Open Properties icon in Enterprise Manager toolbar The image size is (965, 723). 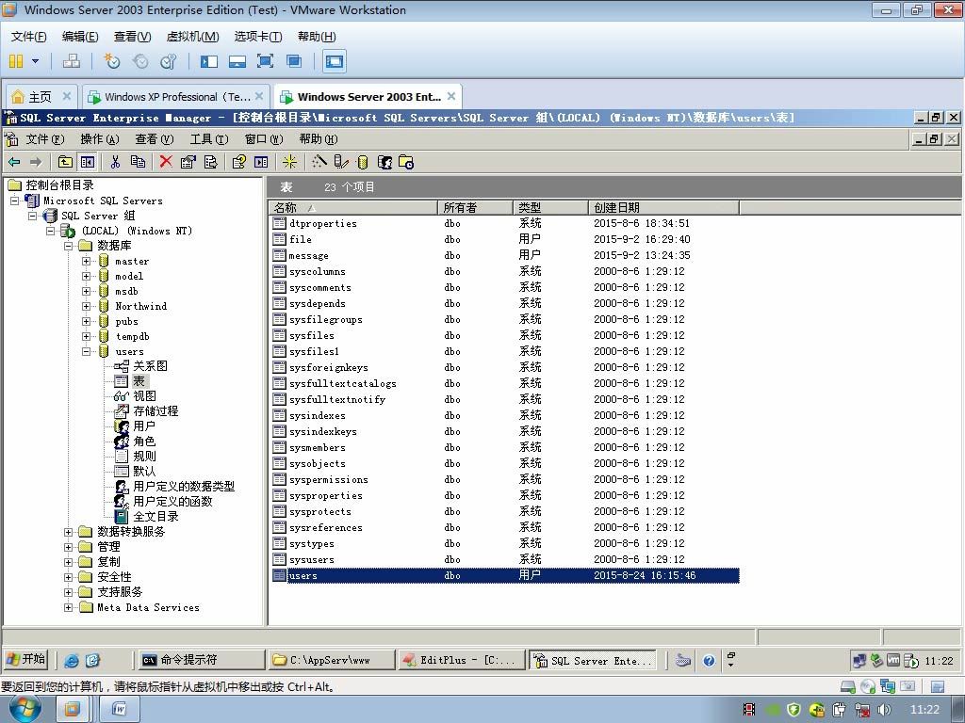pos(188,162)
